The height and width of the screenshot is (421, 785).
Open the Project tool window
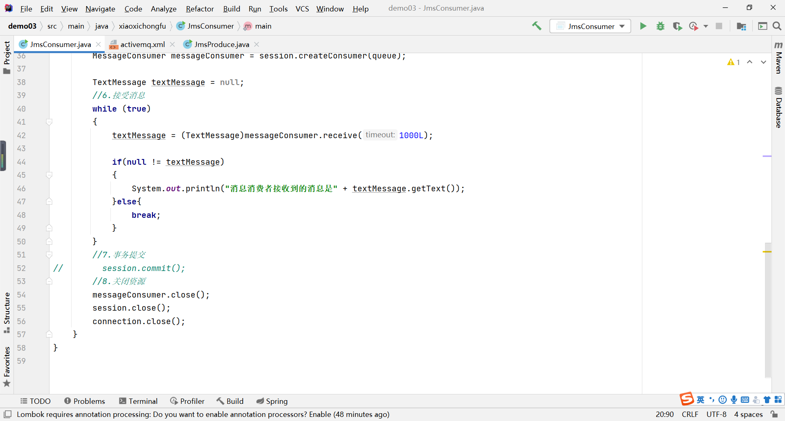tap(7, 57)
